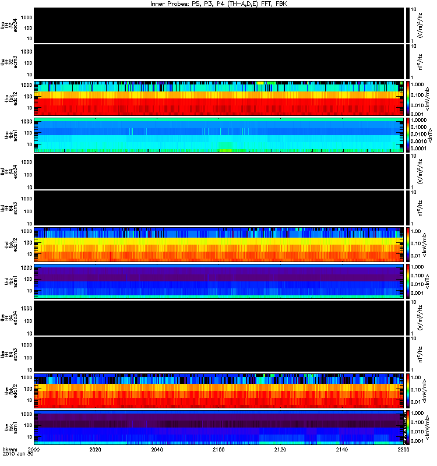Select the empty the fff 64 edc34 panel

pyautogui.click(x=219, y=317)
